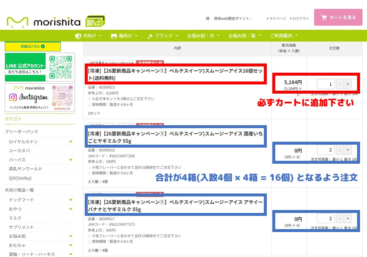Screen dimensions: 367x257
Task: Click quantity field for 16個セット item
Action: coord(326,84)
